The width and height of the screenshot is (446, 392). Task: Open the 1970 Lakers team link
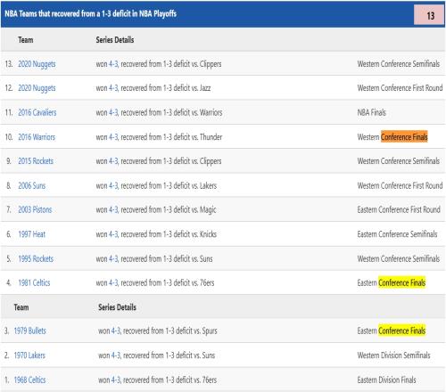pyautogui.click(x=29, y=355)
